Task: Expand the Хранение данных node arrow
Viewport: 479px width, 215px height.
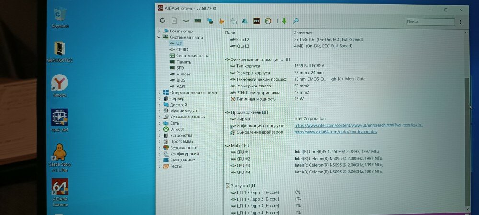Action: click(x=159, y=117)
